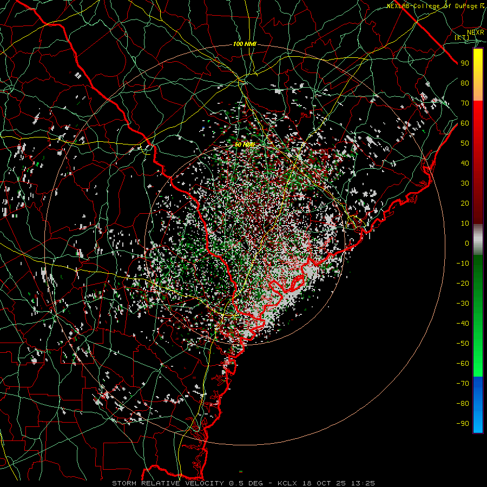
Task: Click the -80 value on the velocity scale
Action: click(x=463, y=404)
